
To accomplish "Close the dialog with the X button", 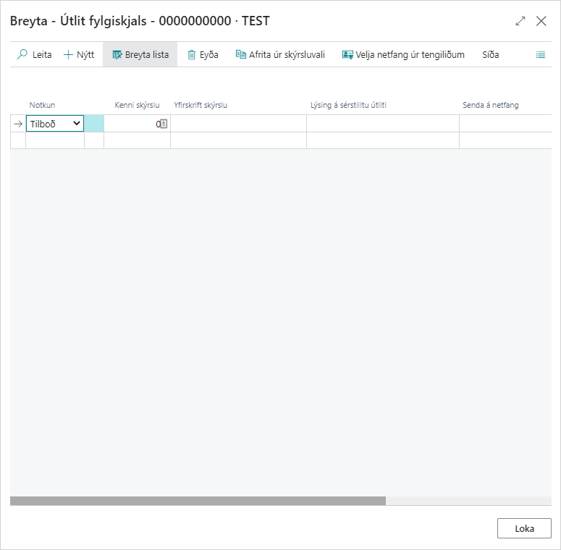I will point(541,21).
